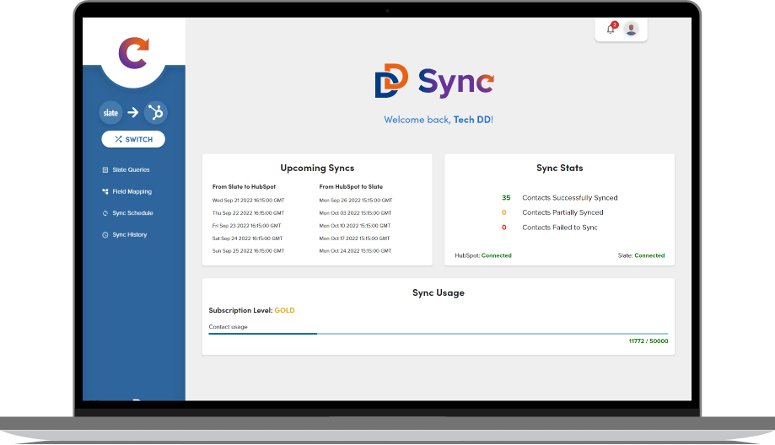Click From Slate to HubSpot column header

[x=245, y=187]
